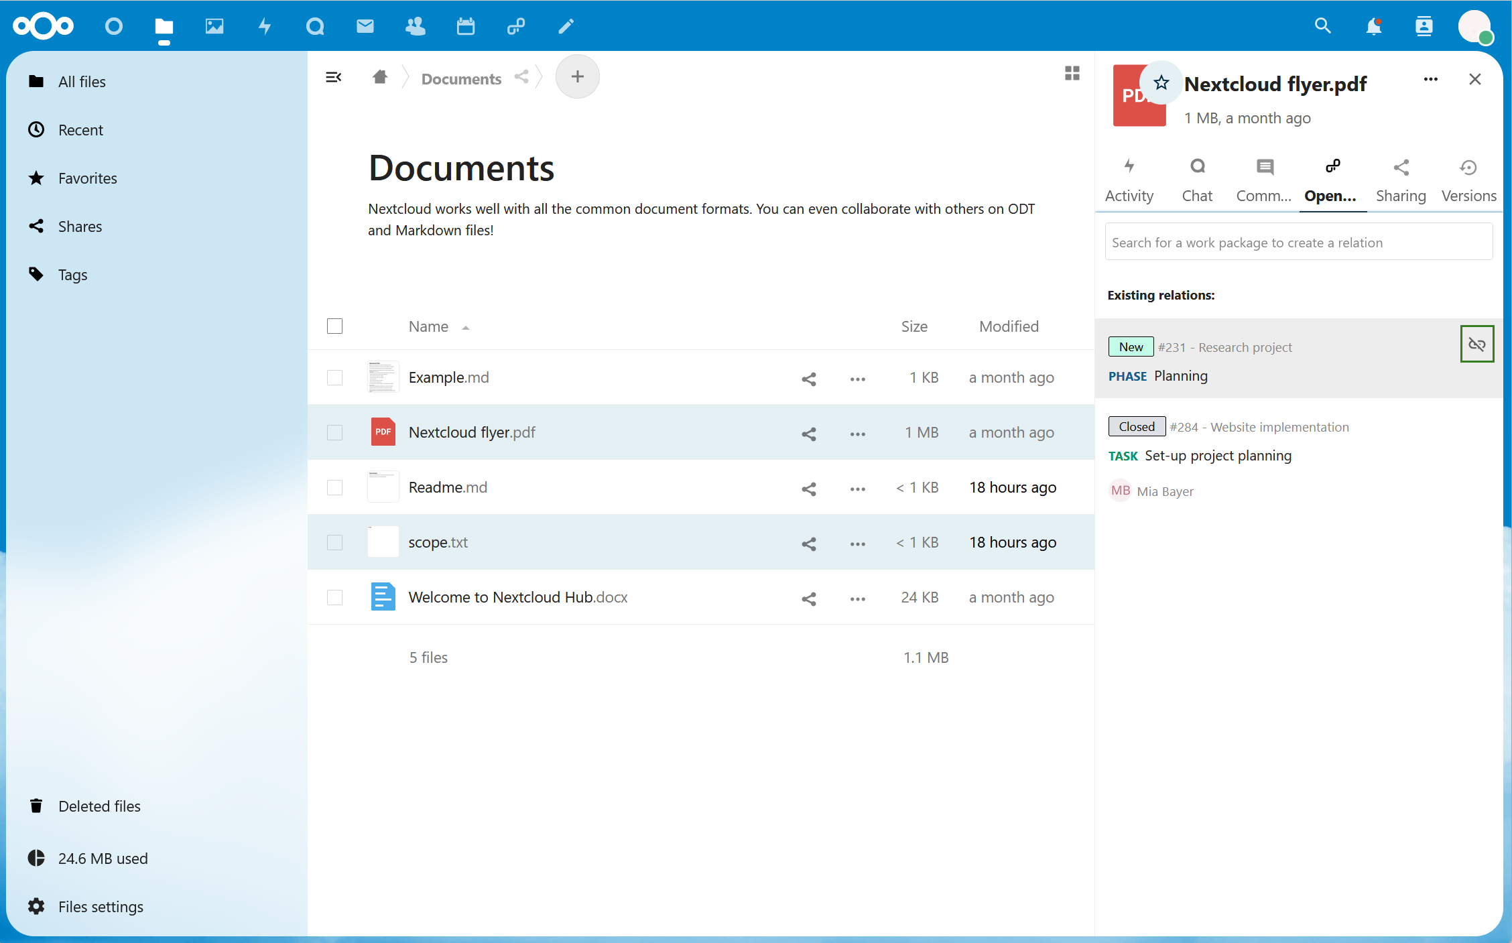Open the Calendar app
The height and width of the screenshot is (943, 1512).
pyautogui.click(x=465, y=26)
